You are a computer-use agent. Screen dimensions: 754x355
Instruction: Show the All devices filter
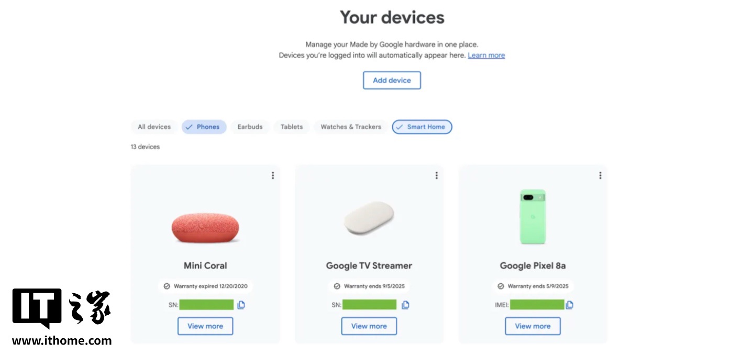(x=154, y=127)
